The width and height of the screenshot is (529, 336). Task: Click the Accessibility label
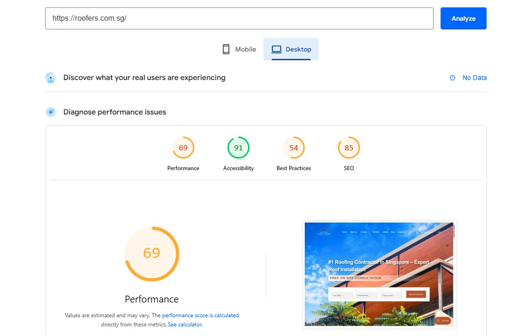[238, 168]
